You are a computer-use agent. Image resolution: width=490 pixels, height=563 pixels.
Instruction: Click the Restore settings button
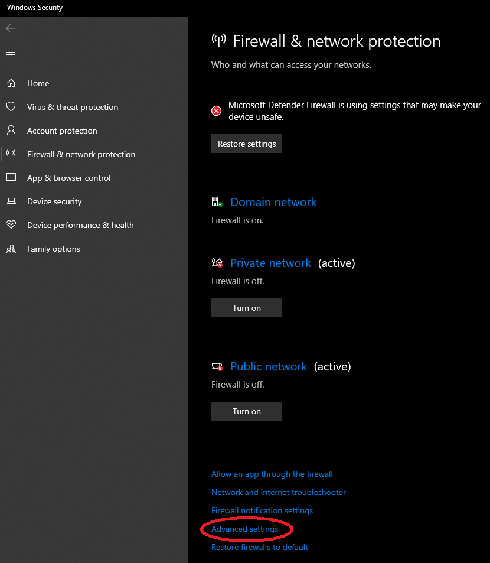(x=247, y=144)
